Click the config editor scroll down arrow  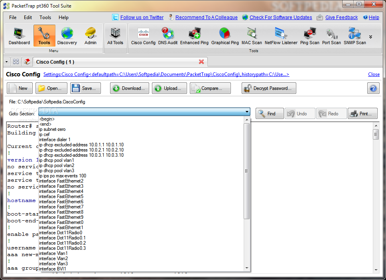376,270
